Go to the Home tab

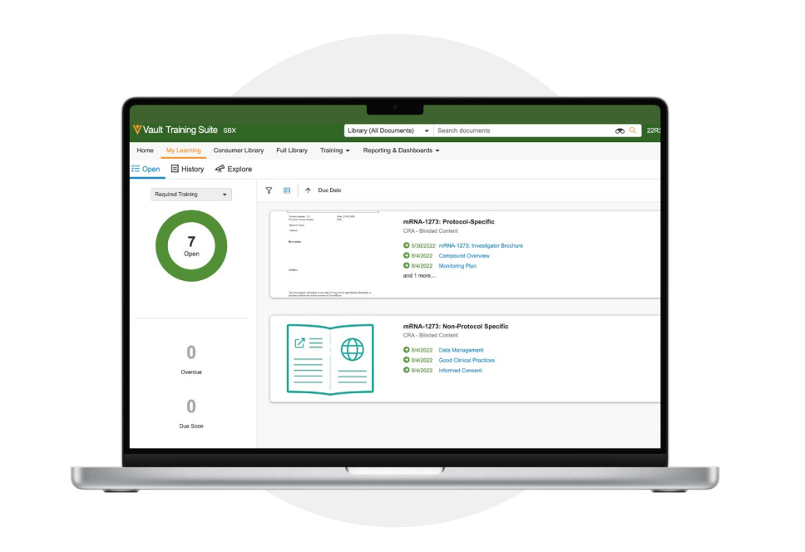point(145,150)
